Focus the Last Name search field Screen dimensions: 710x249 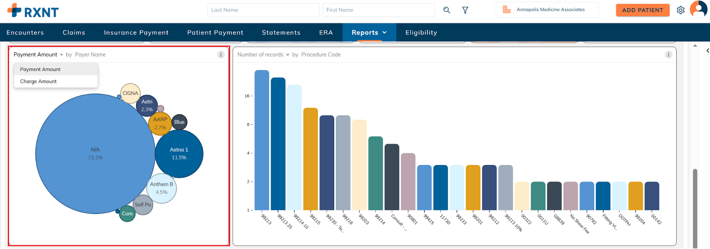tap(263, 10)
